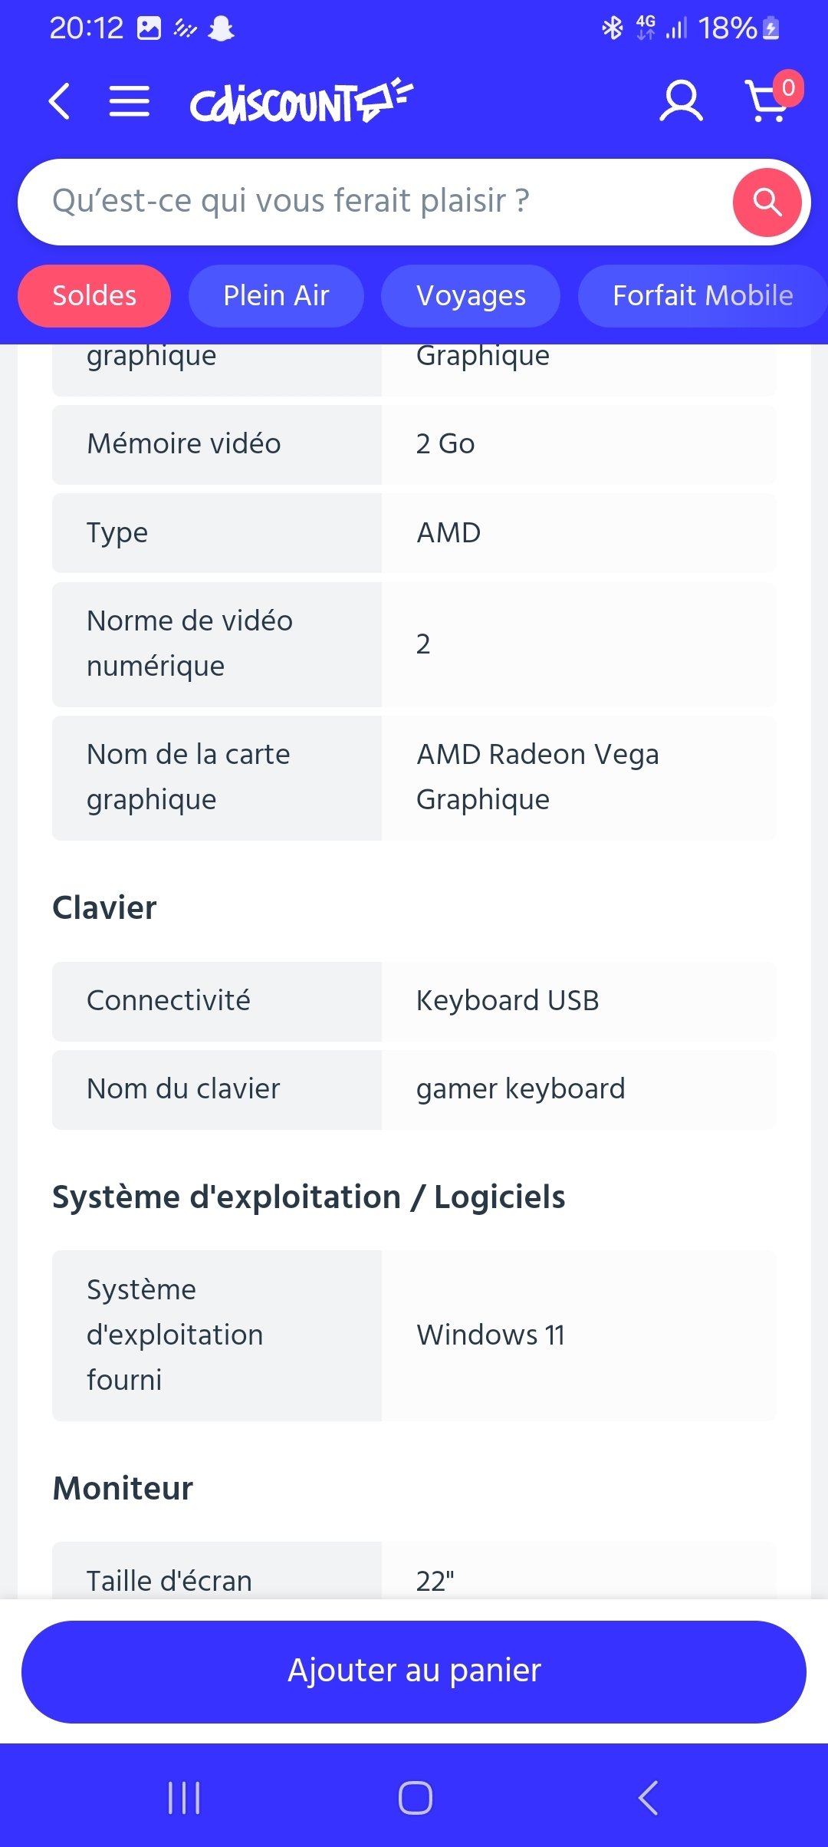Image resolution: width=828 pixels, height=1847 pixels.
Task: Open the user account icon
Action: tap(681, 101)
